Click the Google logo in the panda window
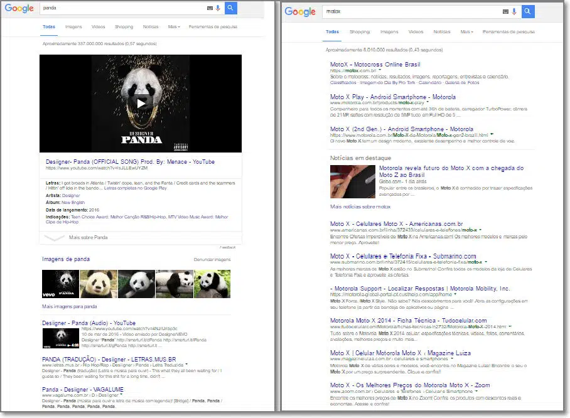570x418 pixels. pos(19,8)
